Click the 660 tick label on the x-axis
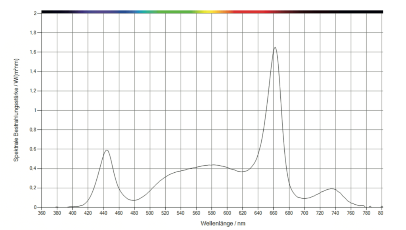406x230 pixels. (x=274, y=213)
